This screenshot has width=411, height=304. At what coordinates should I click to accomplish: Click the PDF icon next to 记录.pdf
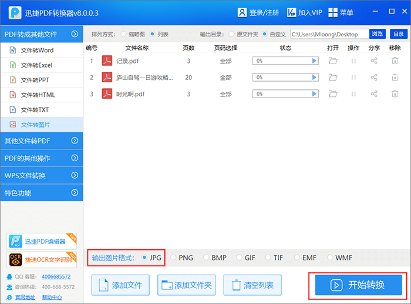(107, 61)
